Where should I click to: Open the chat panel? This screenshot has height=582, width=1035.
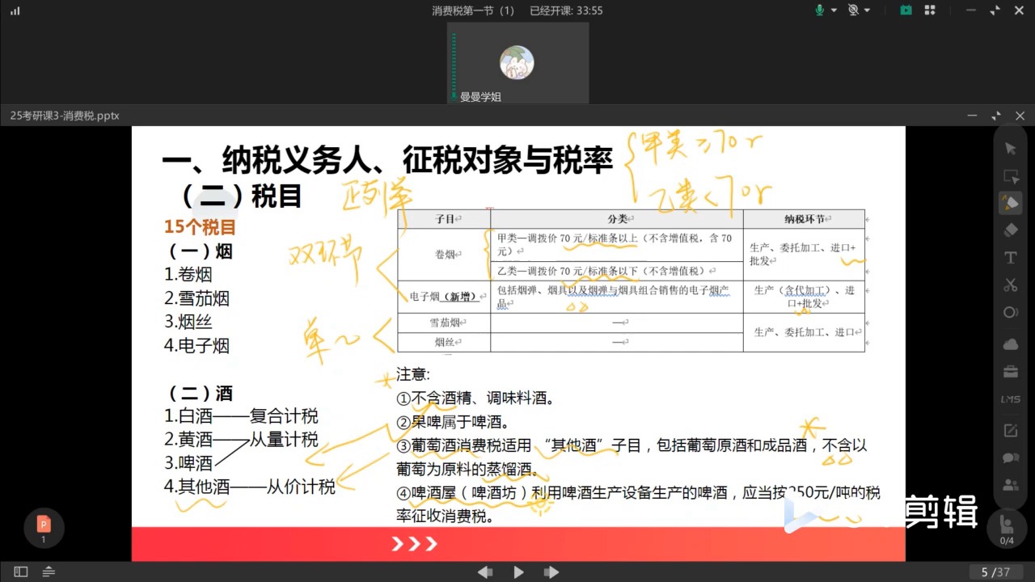(x=1010, y=458)
